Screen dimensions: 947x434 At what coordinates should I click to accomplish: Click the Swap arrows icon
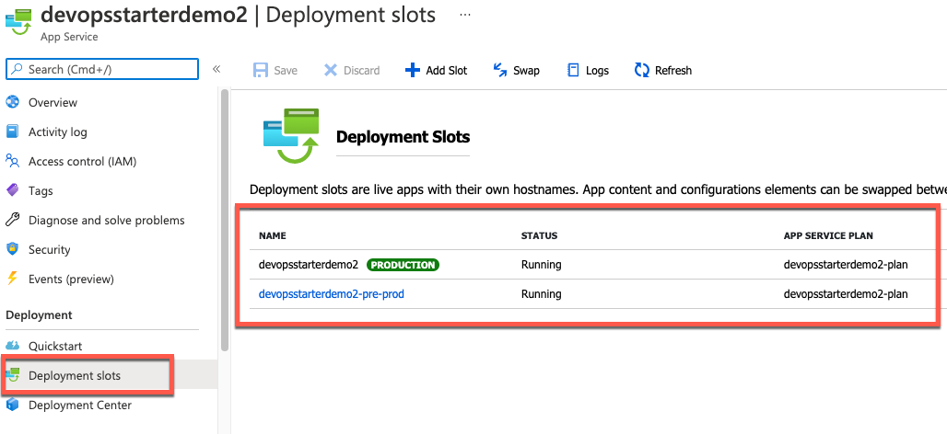(500, 71)
